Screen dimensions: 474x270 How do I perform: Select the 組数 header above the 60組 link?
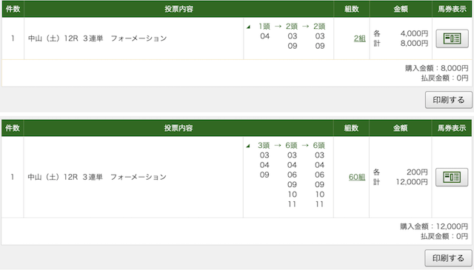point(351,128)
